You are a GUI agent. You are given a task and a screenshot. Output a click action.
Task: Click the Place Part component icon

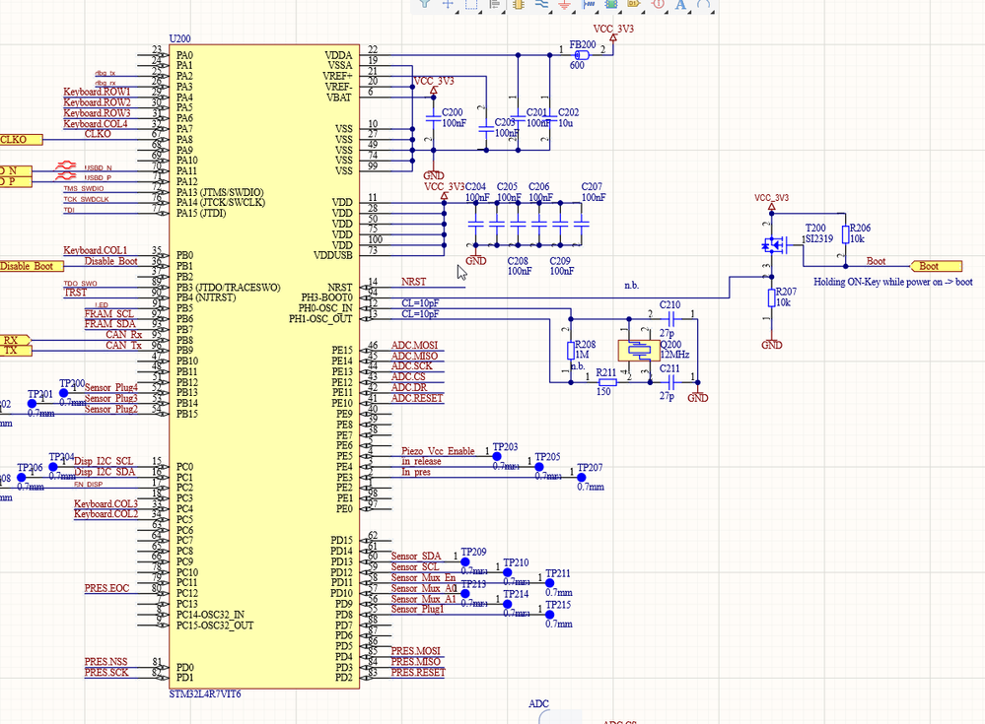(519, 4)
